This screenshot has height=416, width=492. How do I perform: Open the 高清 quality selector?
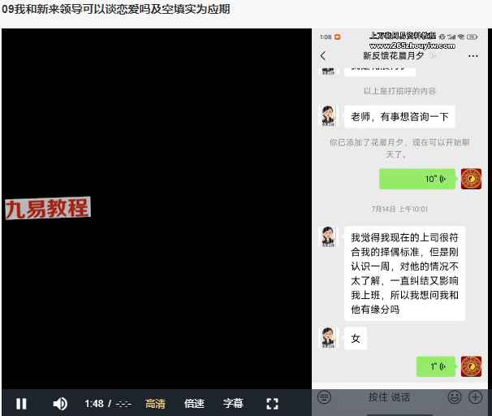155,404
